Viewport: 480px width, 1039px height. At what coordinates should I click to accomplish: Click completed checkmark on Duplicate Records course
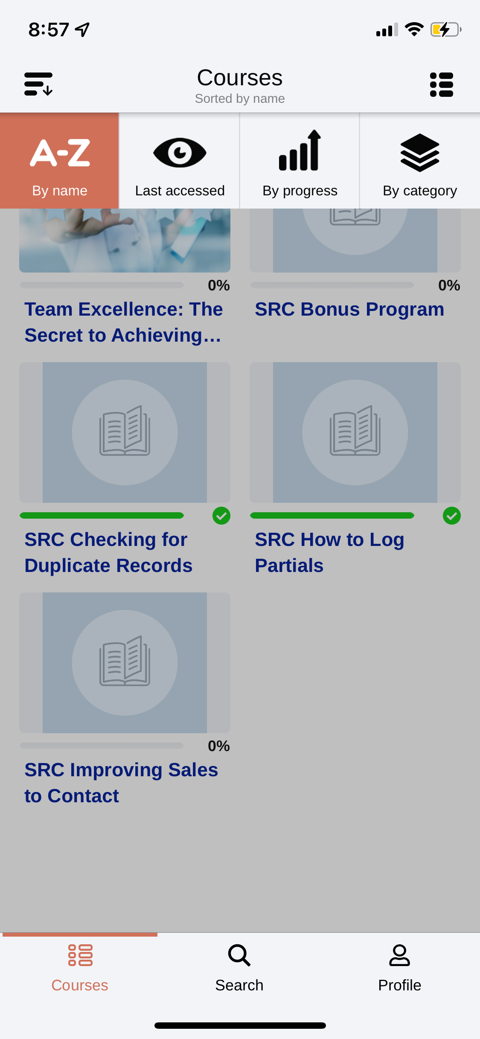pos(221,516)
